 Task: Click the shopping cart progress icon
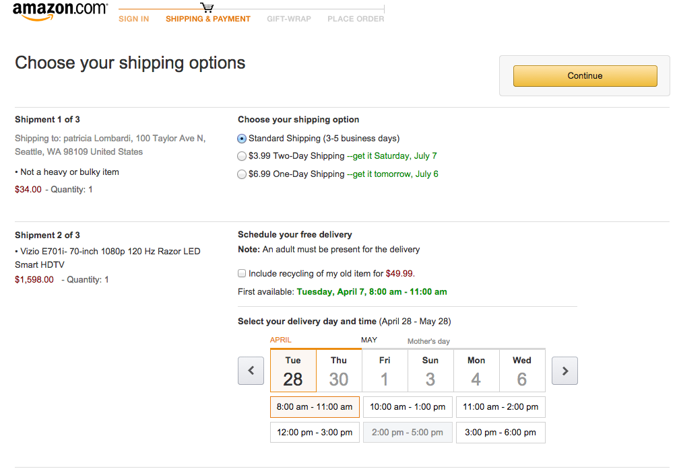coord(207,7)
